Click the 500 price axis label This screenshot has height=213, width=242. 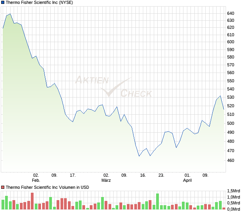tap(231, 123)
